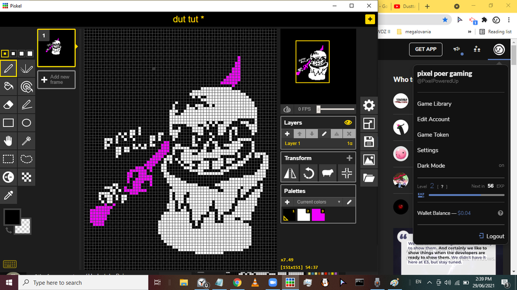This screenshot has width=517, height=290.
Task: Set pen size to smallest square
Action: click(x=5, y=53)
